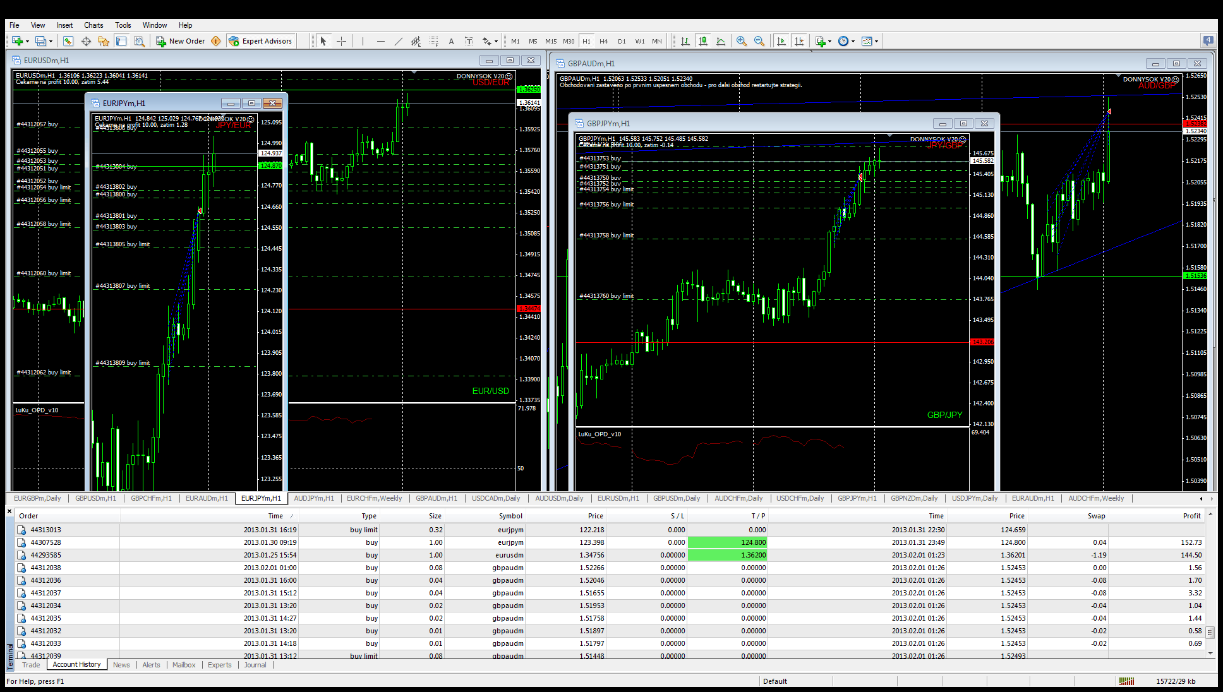Expand the Arrows tool dropdown arrow
The image size is (1223, 692).
[x=496, y=42]
